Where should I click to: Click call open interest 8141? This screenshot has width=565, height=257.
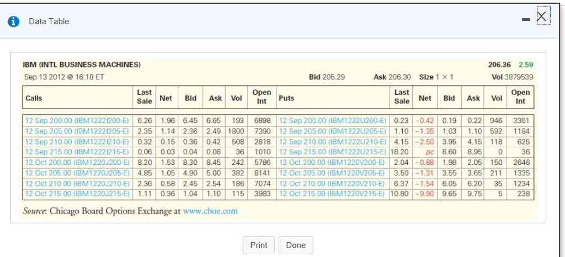(262, 173)
